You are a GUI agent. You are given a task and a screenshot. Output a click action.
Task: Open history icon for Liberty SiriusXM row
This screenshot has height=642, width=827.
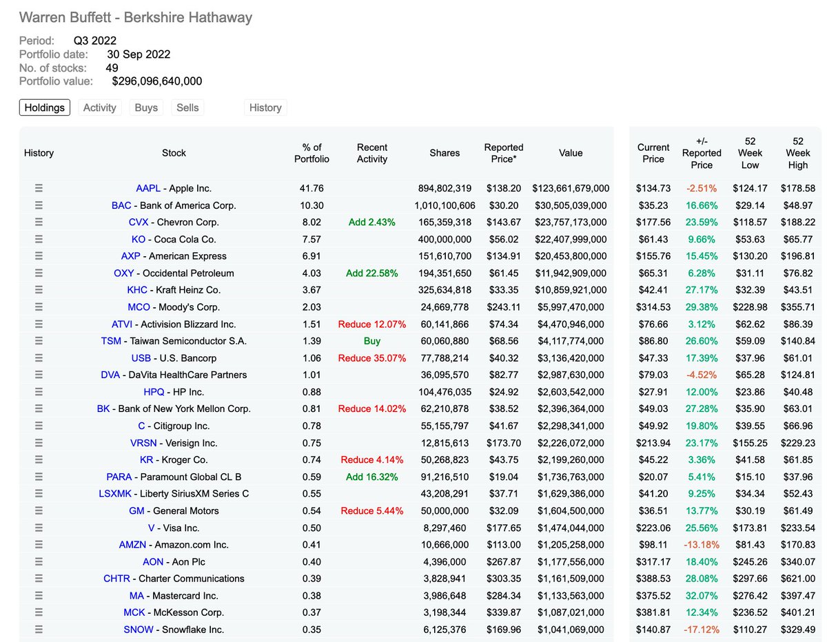(39, 493)
